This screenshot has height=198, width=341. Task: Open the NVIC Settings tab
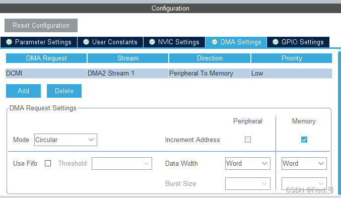click(174, 42)
